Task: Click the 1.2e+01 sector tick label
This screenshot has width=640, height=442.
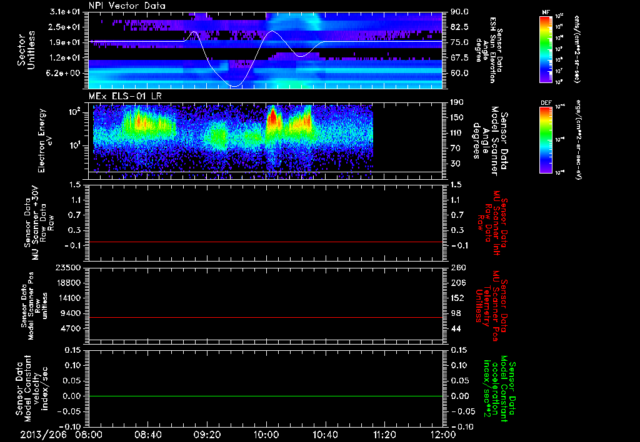Action: (66, 57)
